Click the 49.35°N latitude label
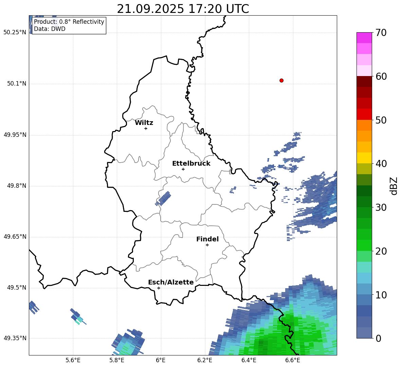This screenshot has width=402, height=367. point(15,338)
